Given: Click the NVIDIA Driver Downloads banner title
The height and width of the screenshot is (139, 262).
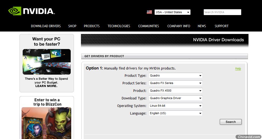Looking at the screenshot, I should click(218, 40).
